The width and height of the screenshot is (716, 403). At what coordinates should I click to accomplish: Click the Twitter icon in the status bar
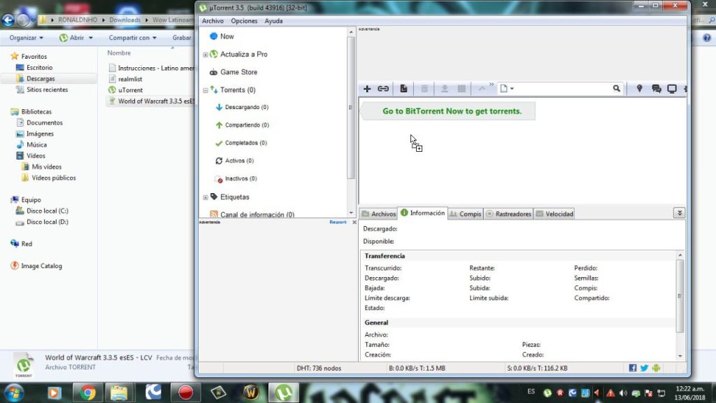(x=643, y=367)
